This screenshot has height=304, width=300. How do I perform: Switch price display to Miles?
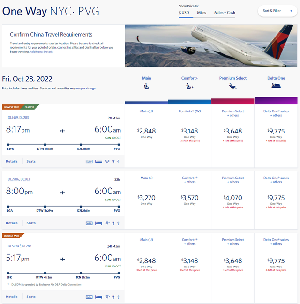click(x=202, y=12)
